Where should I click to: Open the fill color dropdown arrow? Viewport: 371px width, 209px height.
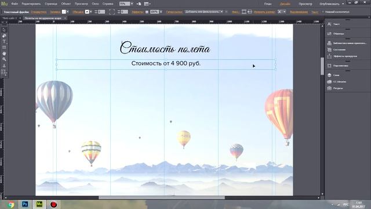pos(68,12)
